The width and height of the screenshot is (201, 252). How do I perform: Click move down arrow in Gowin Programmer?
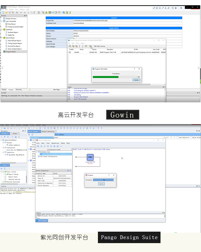click(x=83, y=46)
